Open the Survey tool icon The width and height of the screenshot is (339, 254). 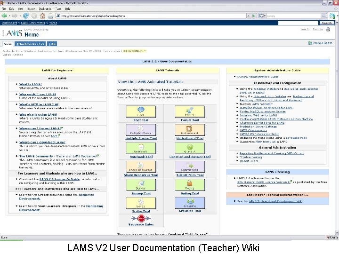point(141,185)
